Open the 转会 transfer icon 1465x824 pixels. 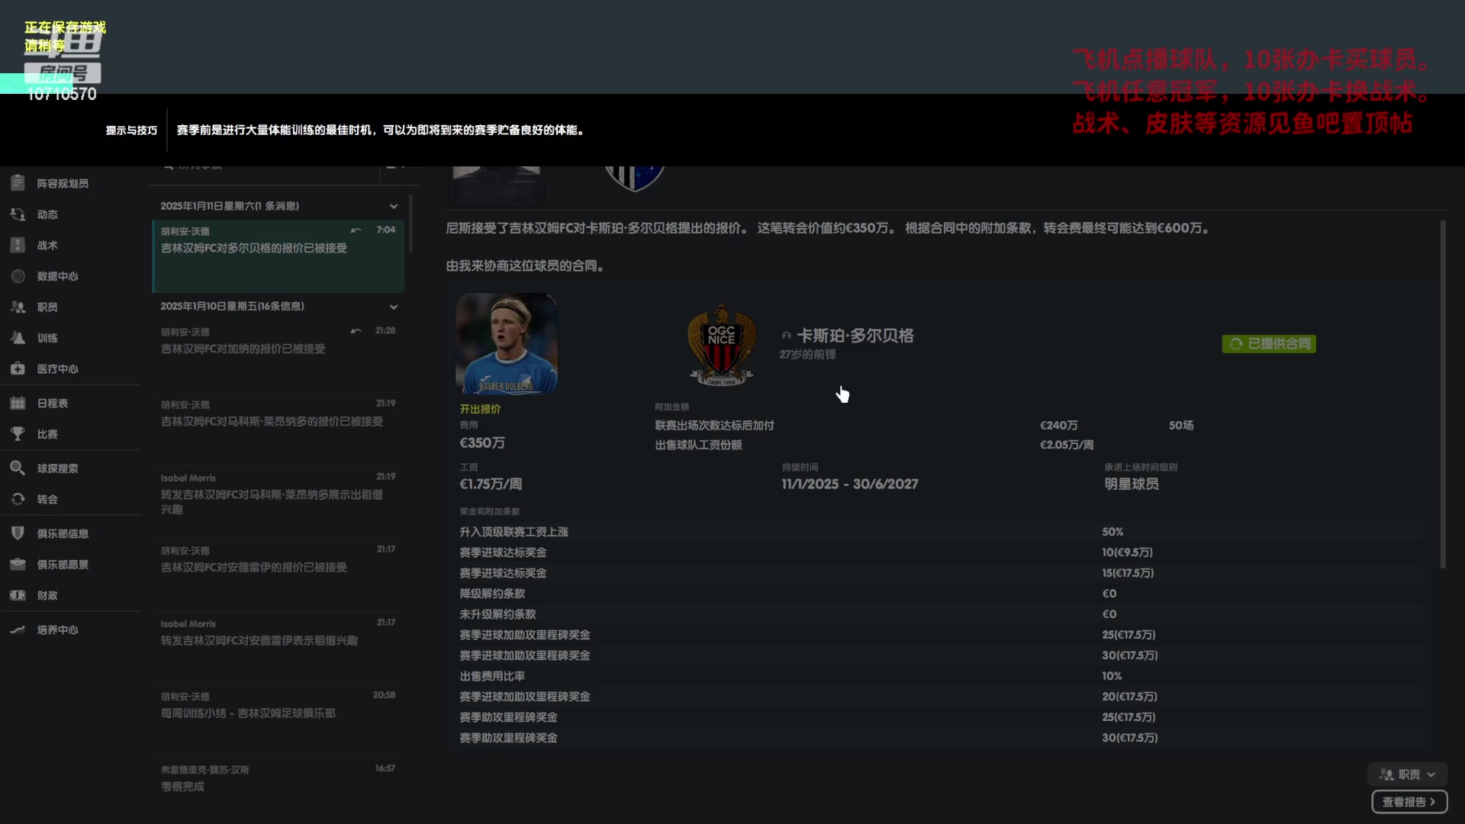18,499
